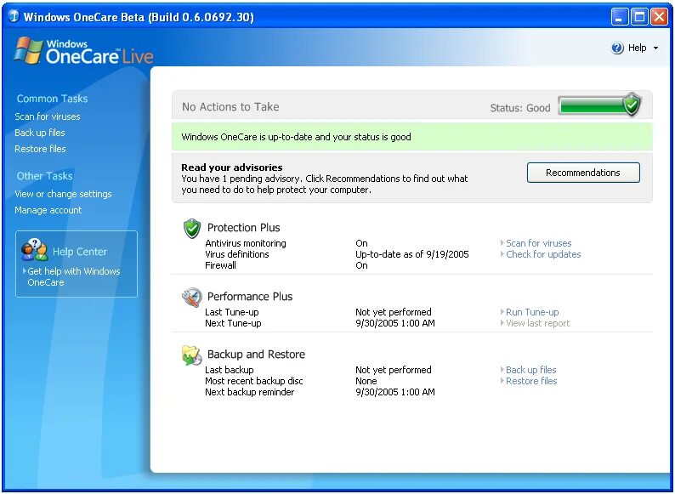Click the green status progress bar

point(593,106)
